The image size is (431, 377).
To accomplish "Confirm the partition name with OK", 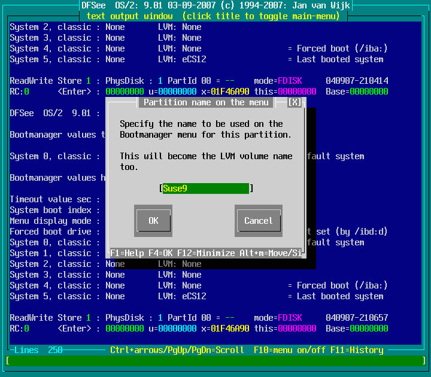I will point(153,221).
